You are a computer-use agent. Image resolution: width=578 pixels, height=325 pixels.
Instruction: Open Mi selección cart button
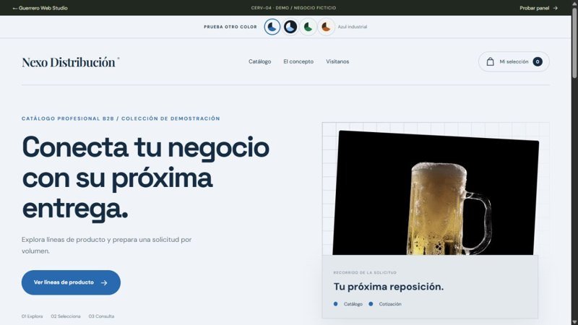click(514, 61)
